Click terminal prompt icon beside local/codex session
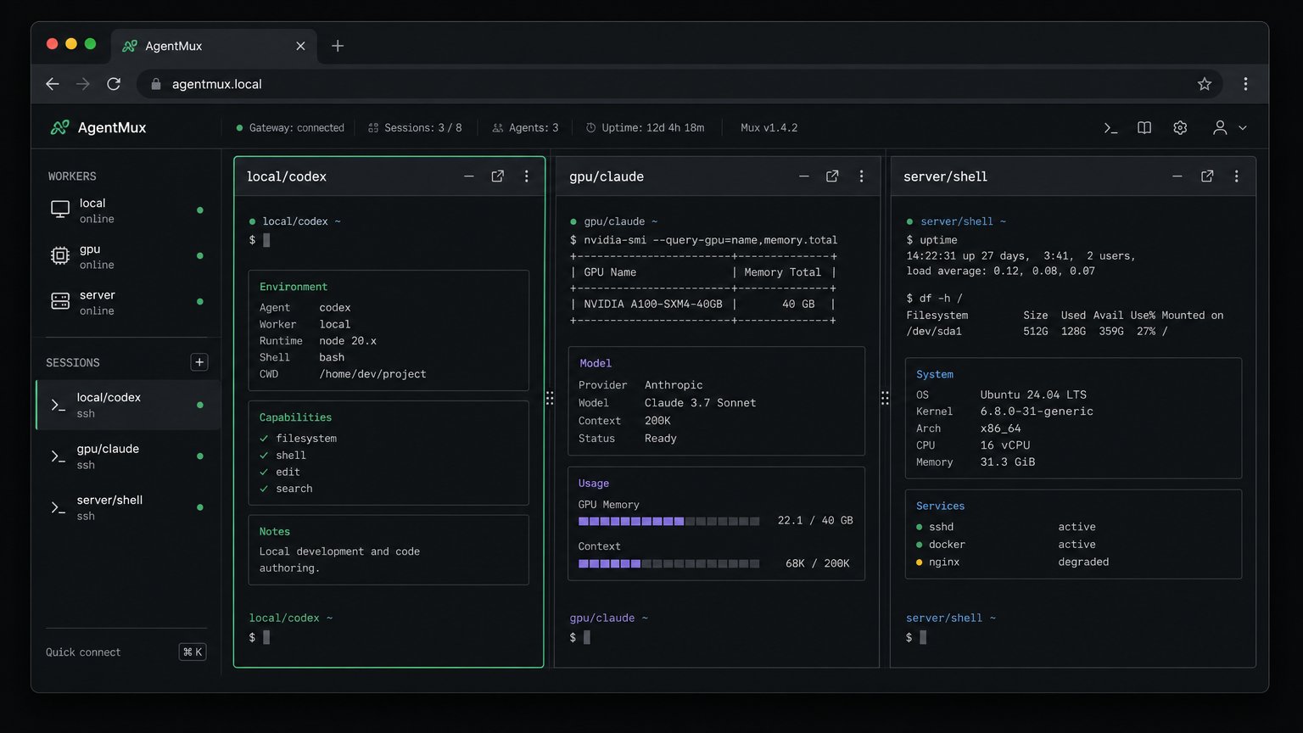 click(x=59, y=405)
